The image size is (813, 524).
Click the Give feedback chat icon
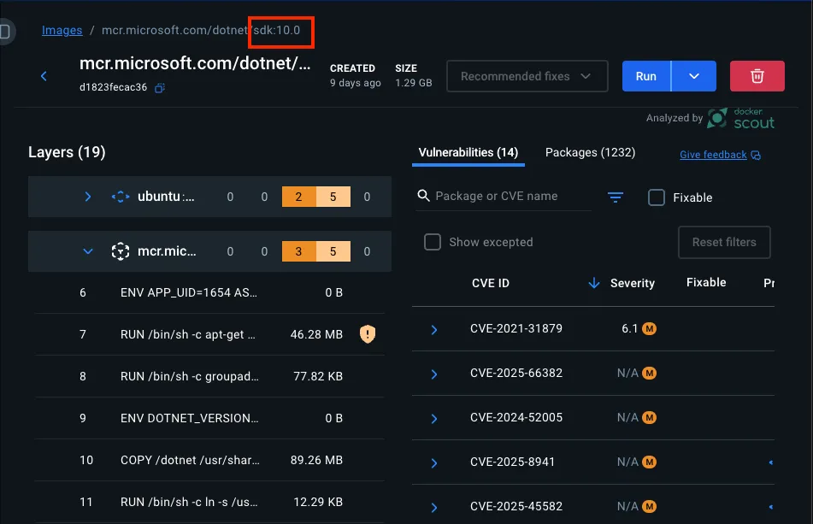coord(756,155)
